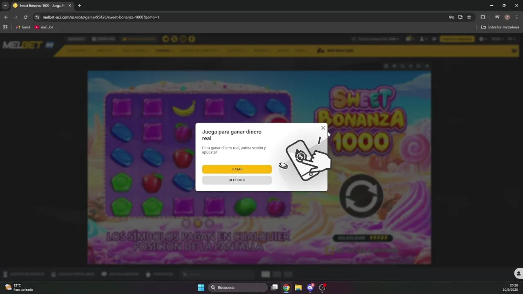Close the Sweet Bonanza 1000 tab
Image resolution: width=523 pixels, height=294 pixels.
(x=69, y=6)
